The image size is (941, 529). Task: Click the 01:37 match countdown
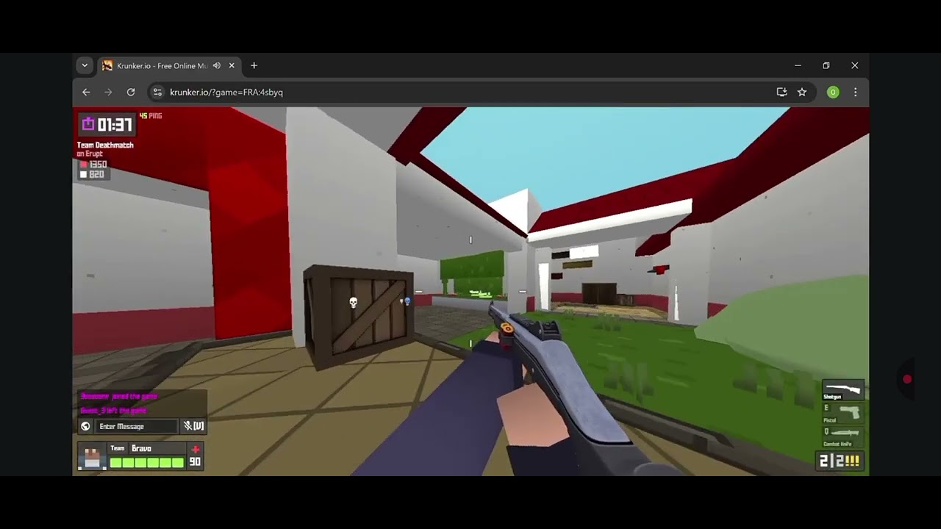coord(115,124)
